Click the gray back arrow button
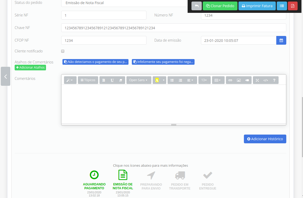Image resolution: width=303 pixels, height=198 pixels. pyautogui.click(x=196, y=6)
